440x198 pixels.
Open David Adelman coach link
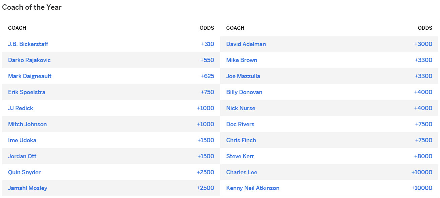[246, 44]
